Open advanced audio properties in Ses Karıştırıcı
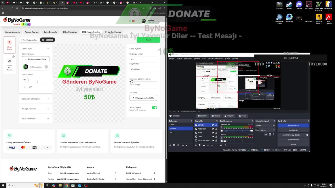 [221, 145]
